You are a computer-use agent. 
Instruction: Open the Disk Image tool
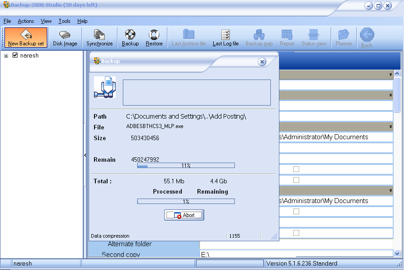[x=65, y=38]
